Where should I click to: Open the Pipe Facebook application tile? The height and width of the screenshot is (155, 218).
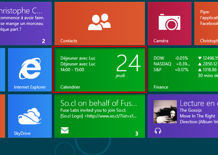pyautogui.click(x=206, y=24)
